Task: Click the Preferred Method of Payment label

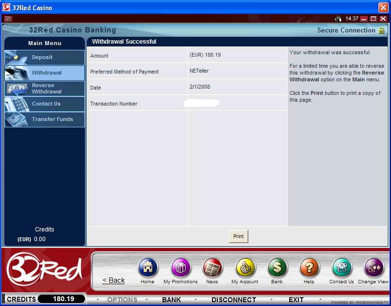Action: 125,72
